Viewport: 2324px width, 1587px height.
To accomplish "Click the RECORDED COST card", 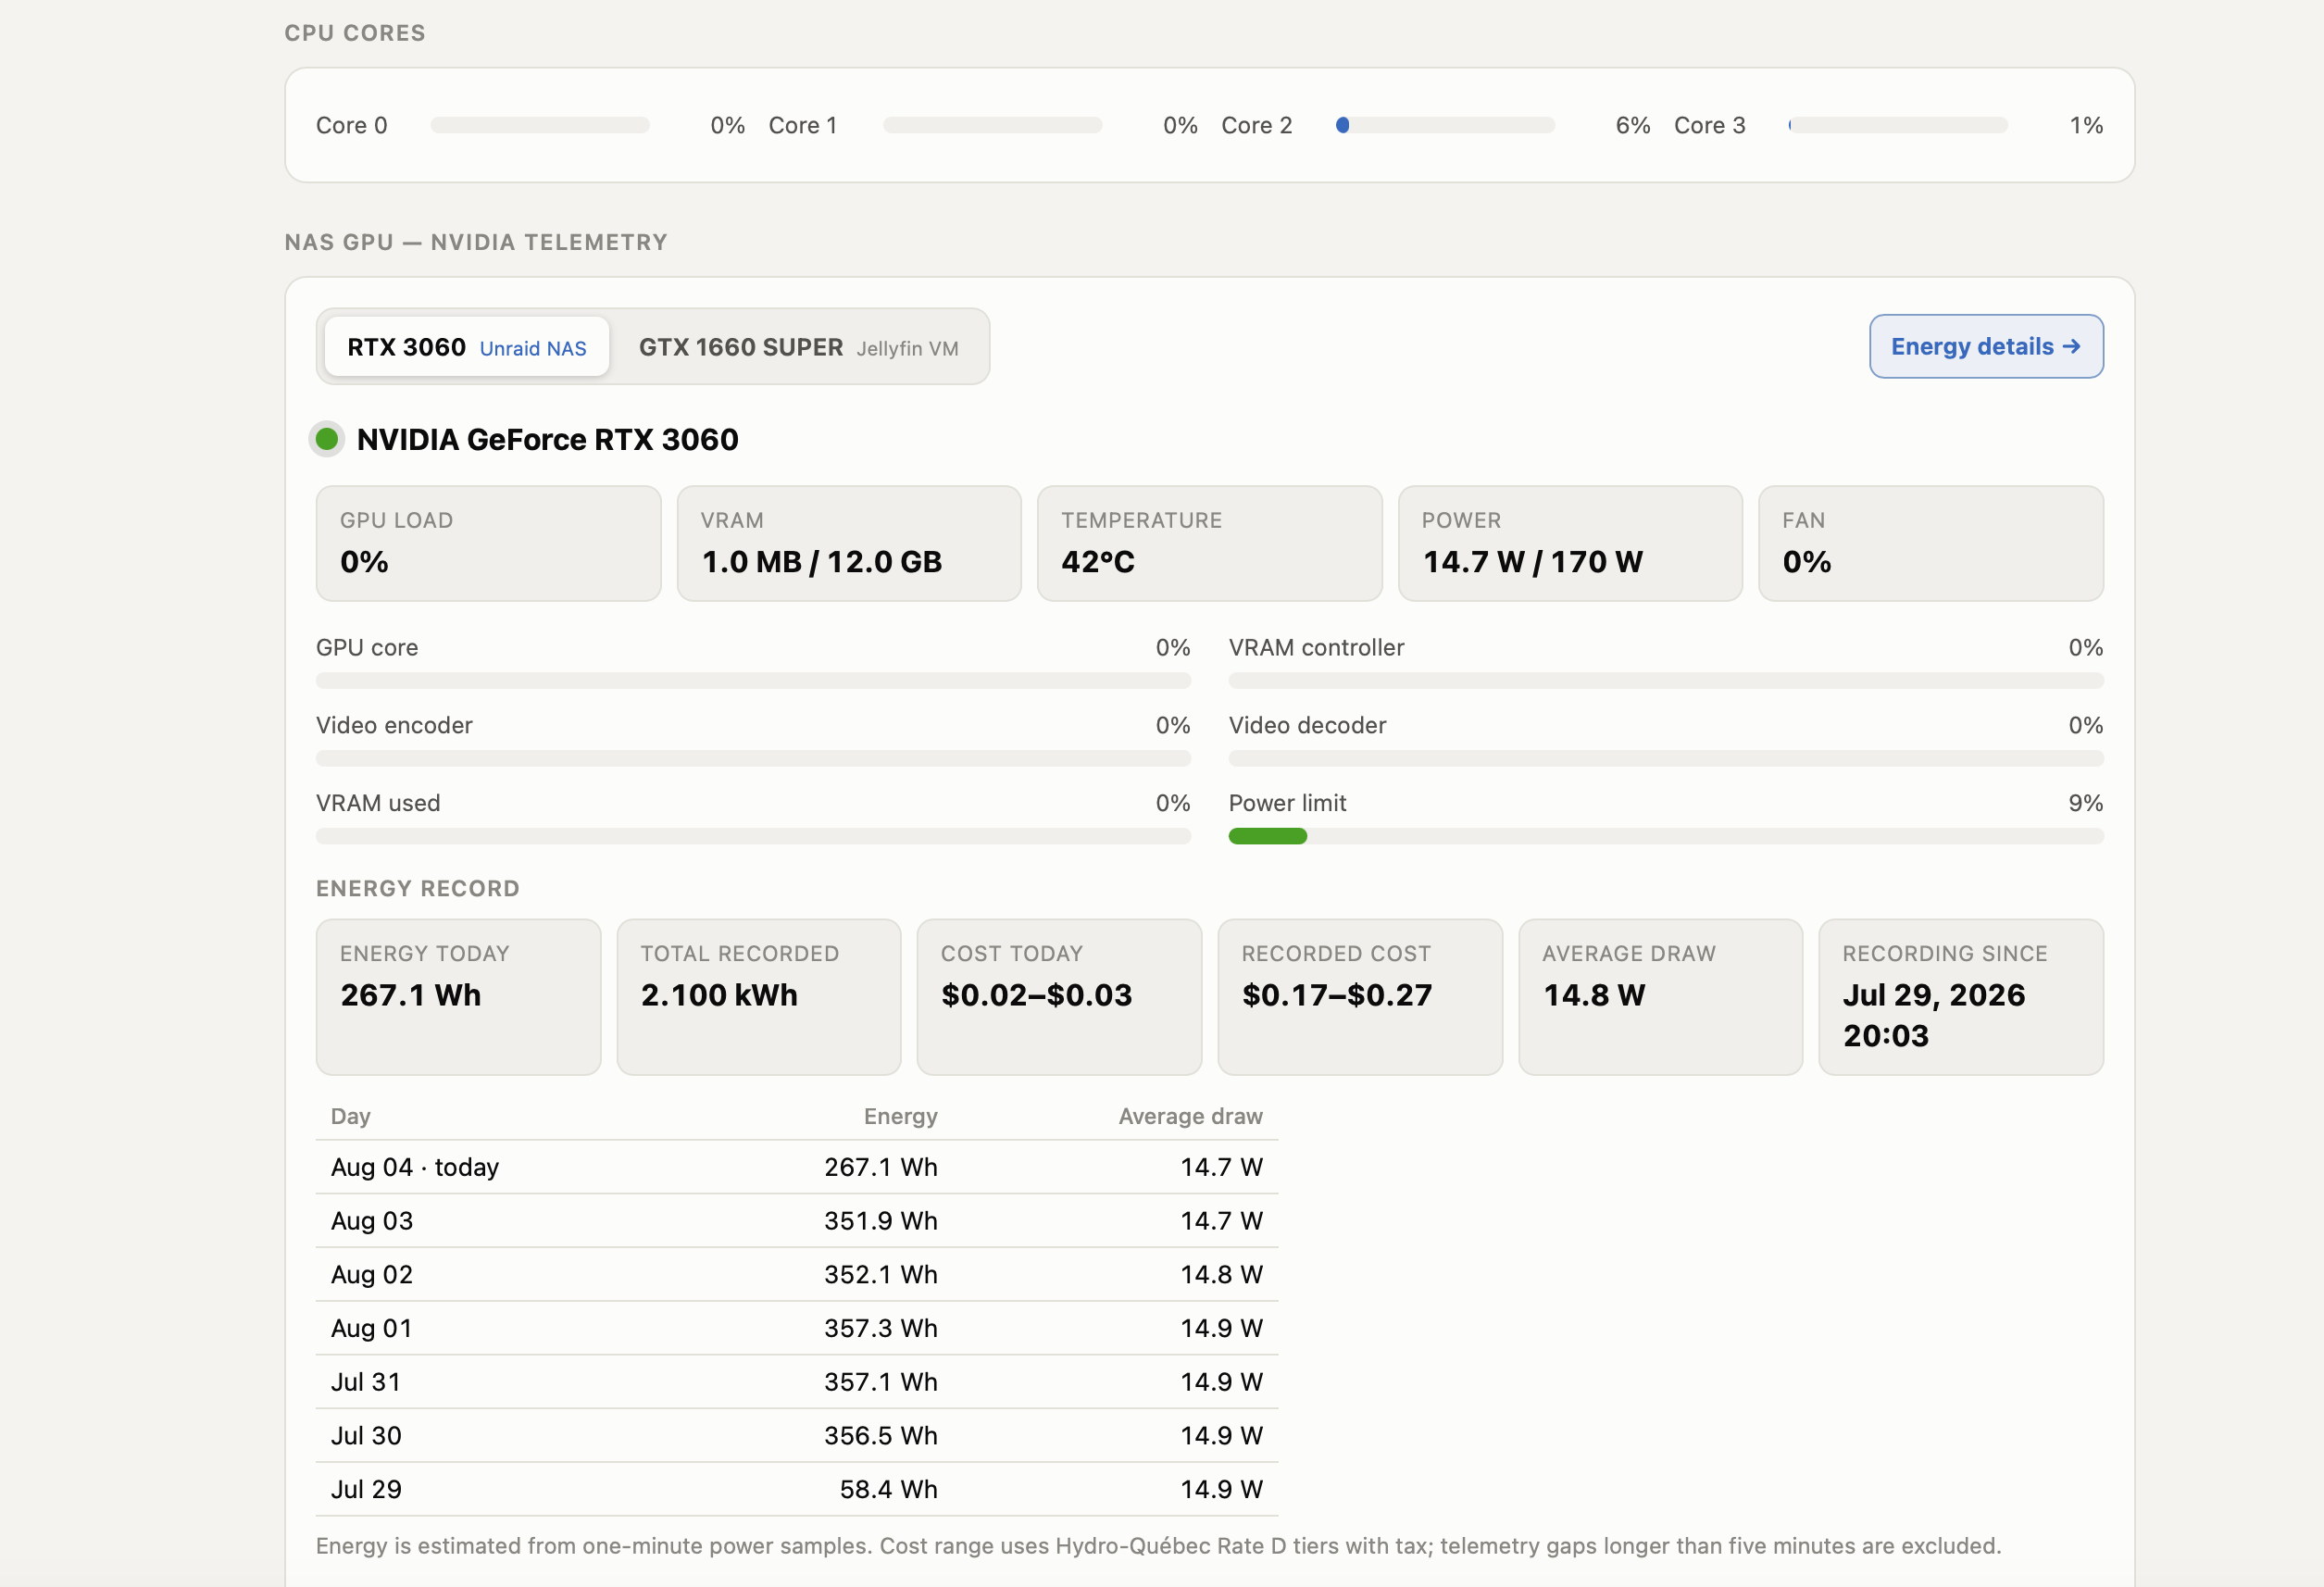I will click(1359, 997).
